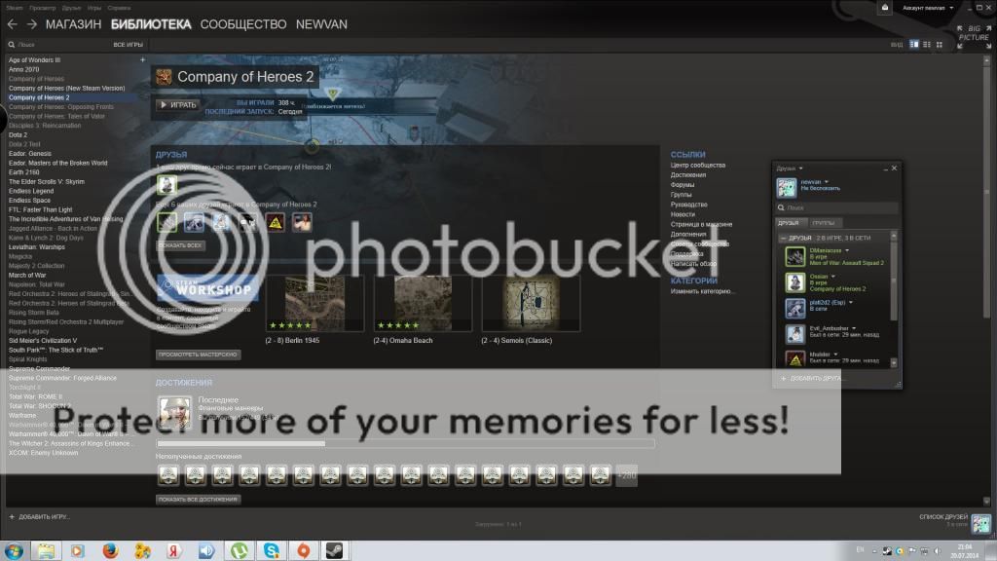
Task: Open the Windows Start menu
Action: 14,550
